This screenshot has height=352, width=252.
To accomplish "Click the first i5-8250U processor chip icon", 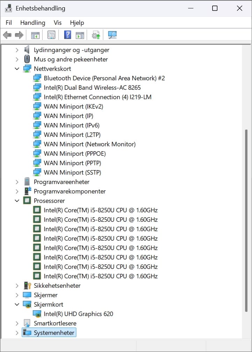I will 37,210.
